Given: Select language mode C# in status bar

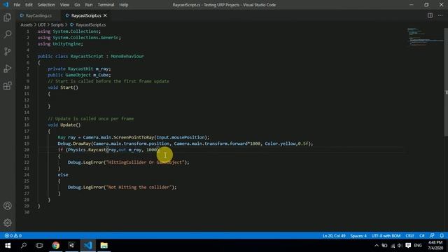Looking at the screenshot, I should pyautogui.click(x=421, y=236).
